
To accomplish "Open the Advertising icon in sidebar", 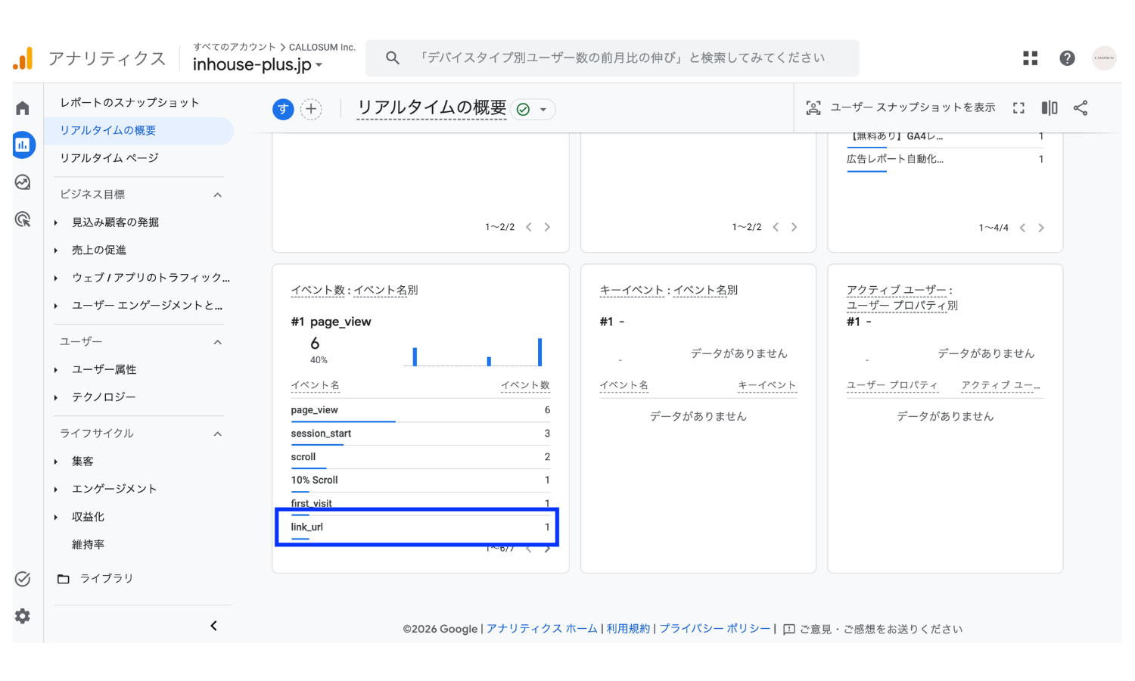I will (23, 219).
